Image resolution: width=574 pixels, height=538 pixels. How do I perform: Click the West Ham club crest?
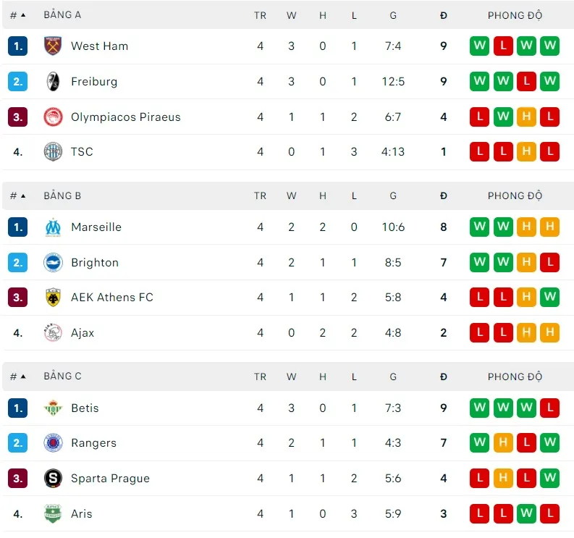53,46
